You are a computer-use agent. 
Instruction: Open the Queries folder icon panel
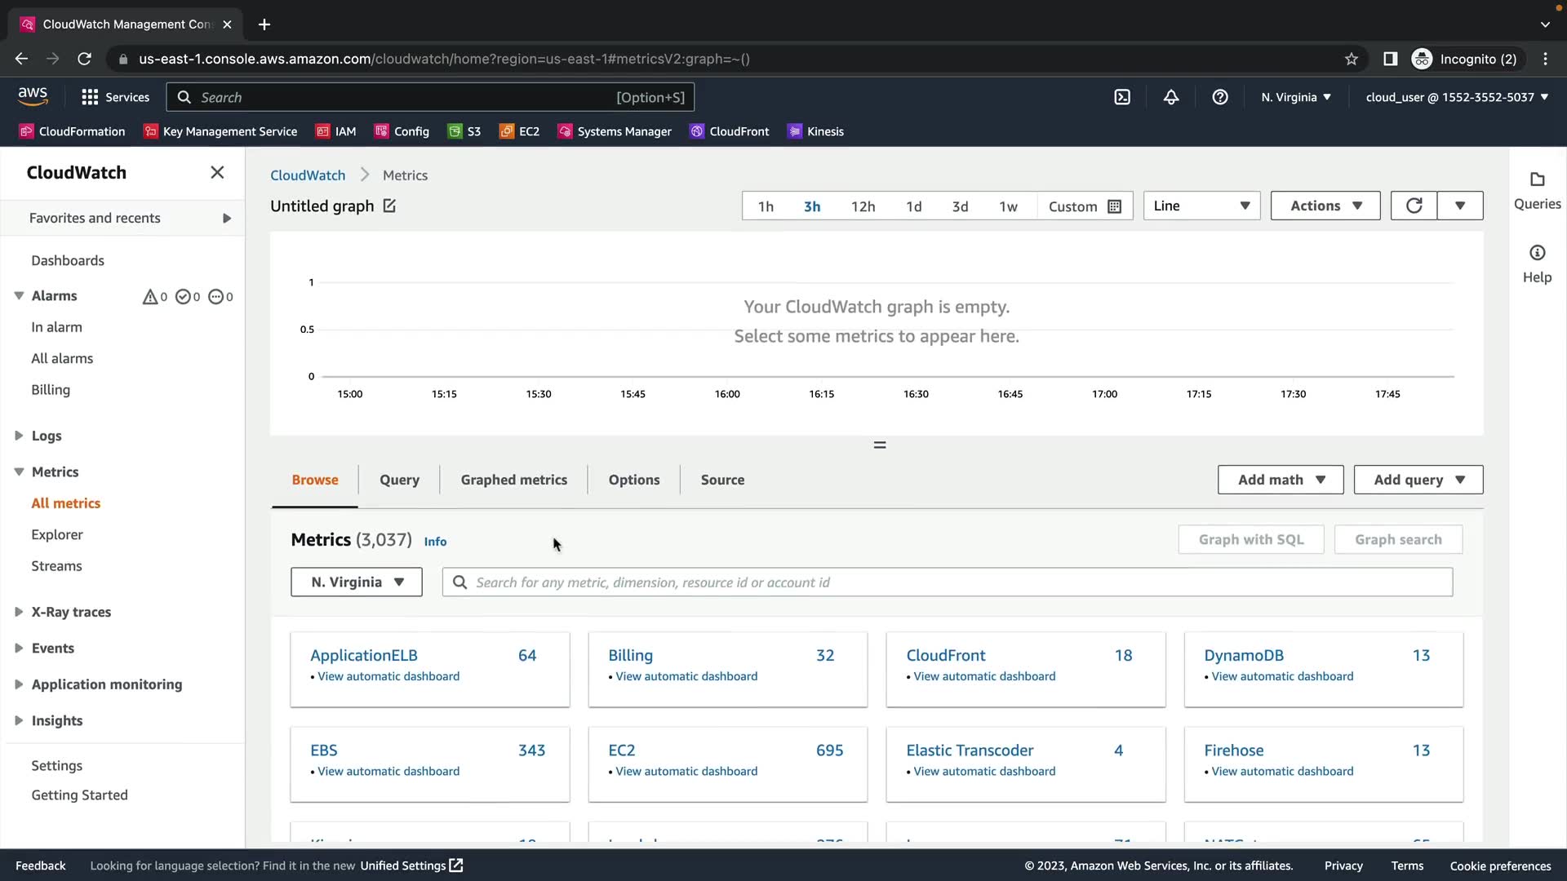[1537, 180]
